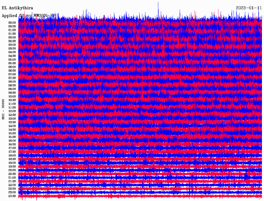Select the 23:00 time label
The height and width of the screenshot is (201, 264).
point(12,192)
